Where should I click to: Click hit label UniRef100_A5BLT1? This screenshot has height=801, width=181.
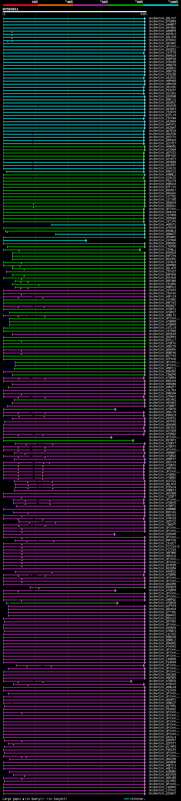(162, 315)
